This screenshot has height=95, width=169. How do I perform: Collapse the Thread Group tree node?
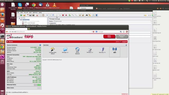(19, 20)
